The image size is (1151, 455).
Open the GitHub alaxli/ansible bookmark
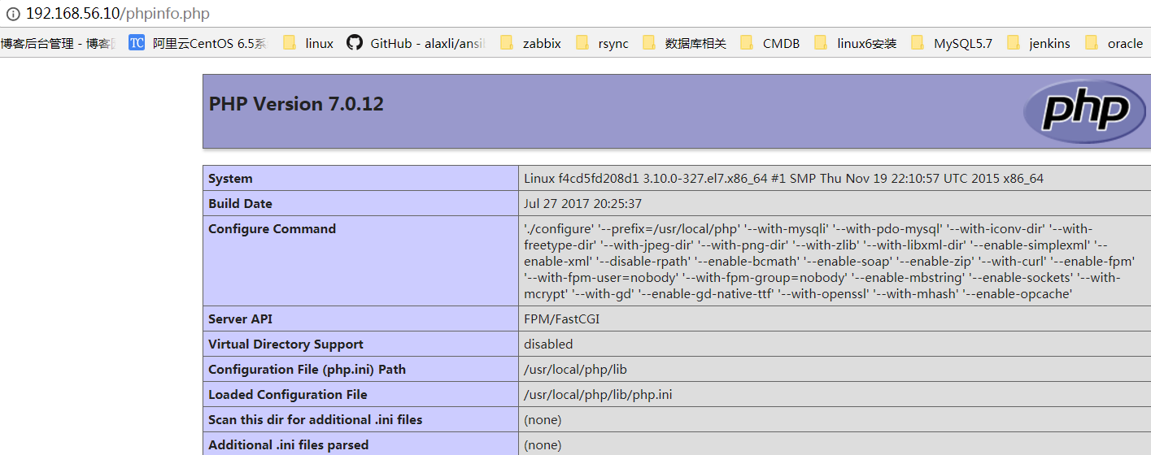(x=416, y=44)
